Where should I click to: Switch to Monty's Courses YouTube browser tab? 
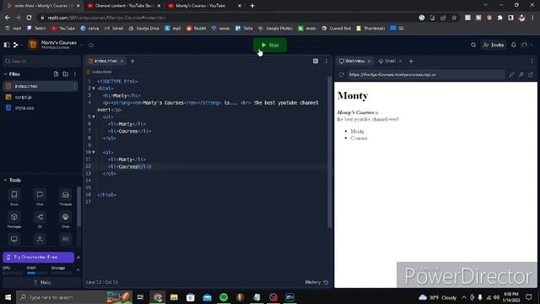click(204, 6)
